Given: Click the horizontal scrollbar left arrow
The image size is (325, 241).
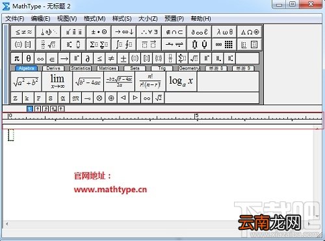Looking at the screenshot, I should (7, 224).
